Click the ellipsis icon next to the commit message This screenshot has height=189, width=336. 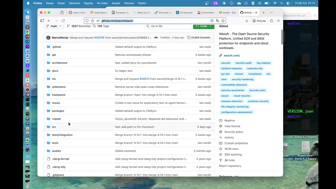point(156,38)
